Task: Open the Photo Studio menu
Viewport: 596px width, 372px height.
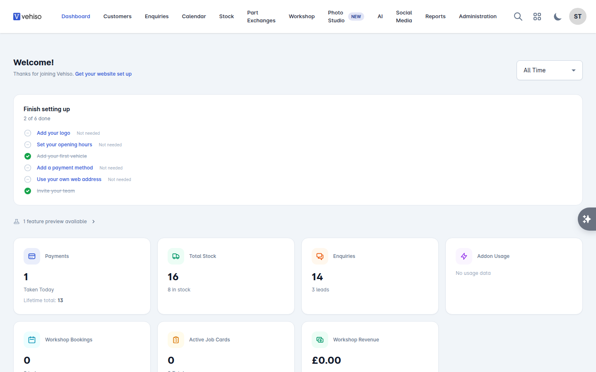Action: click(346, 17)
